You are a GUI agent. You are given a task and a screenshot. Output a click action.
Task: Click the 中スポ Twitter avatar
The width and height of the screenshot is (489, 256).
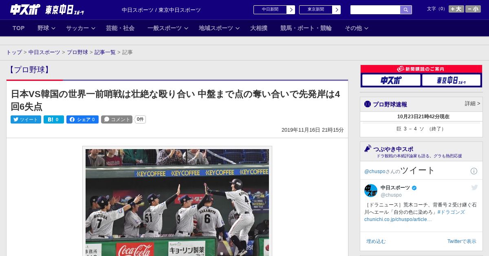coord(371,191)
